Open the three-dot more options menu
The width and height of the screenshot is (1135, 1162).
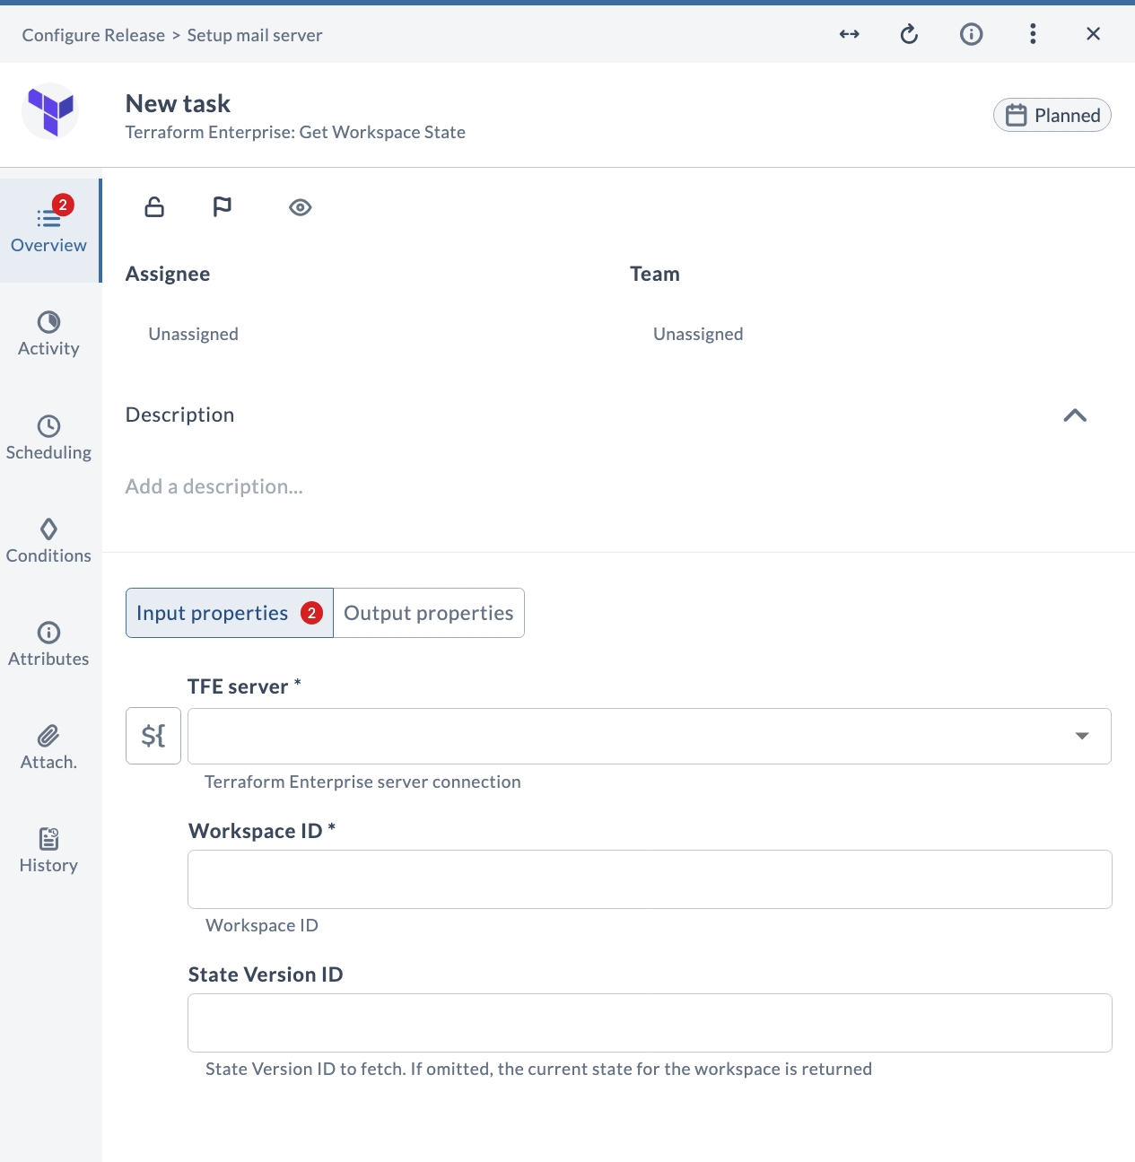pyautogui.click(x=1033, y=34)
